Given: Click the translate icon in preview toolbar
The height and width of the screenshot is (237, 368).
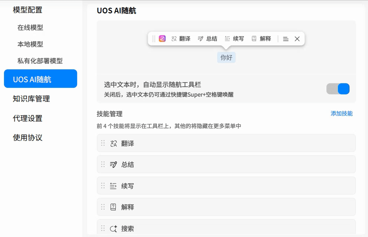Looking at the screenshot, I should 174,39.
